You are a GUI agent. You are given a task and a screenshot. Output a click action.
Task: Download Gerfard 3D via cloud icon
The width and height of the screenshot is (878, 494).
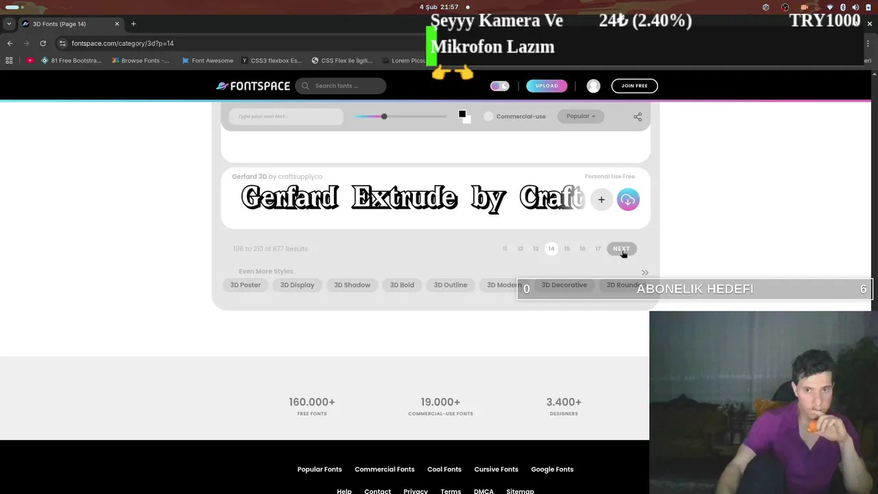pyautogui.click(x=628, y=200)
